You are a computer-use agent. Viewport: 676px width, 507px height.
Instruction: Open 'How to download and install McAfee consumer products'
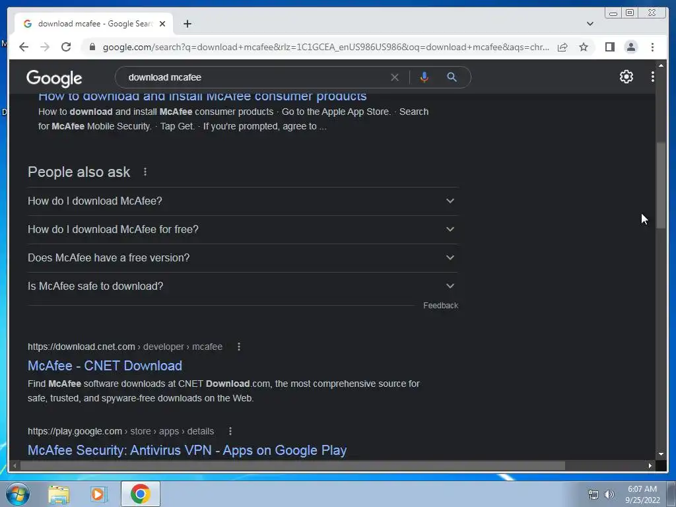(202, 96)
